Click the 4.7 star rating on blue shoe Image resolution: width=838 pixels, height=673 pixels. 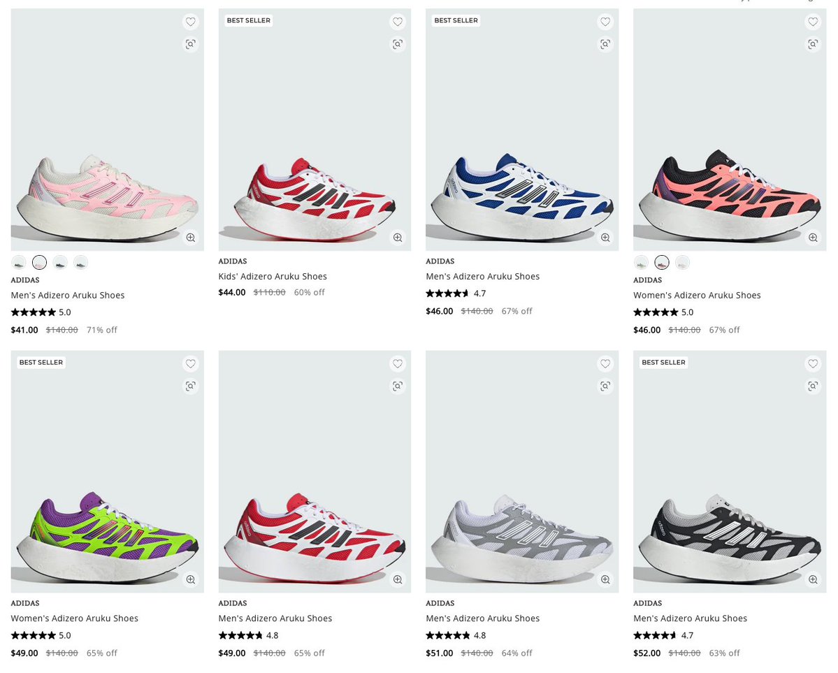pos(455,294)
